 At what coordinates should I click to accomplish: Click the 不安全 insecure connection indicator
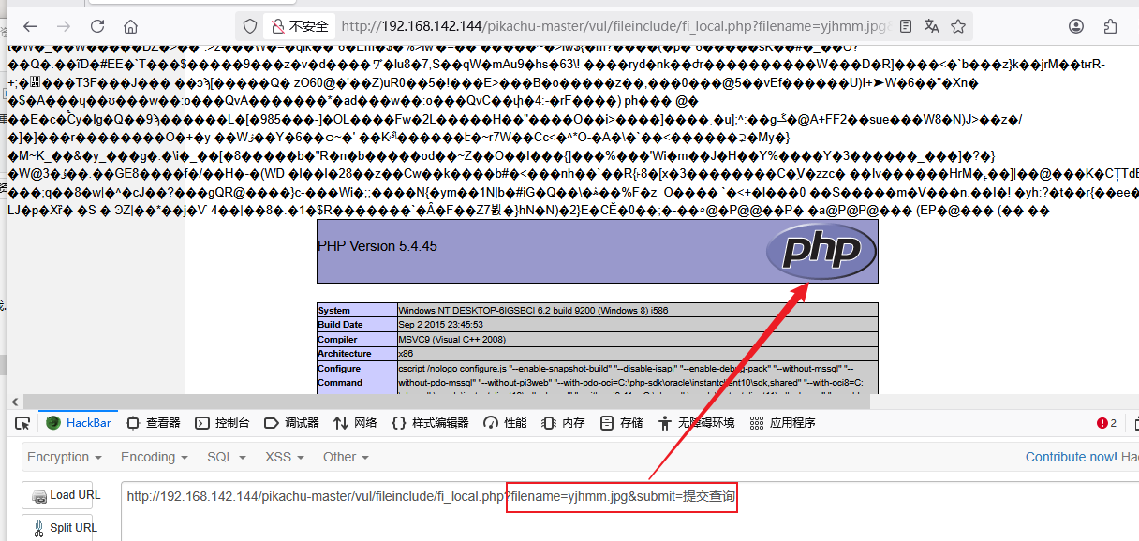pos(298,26)
